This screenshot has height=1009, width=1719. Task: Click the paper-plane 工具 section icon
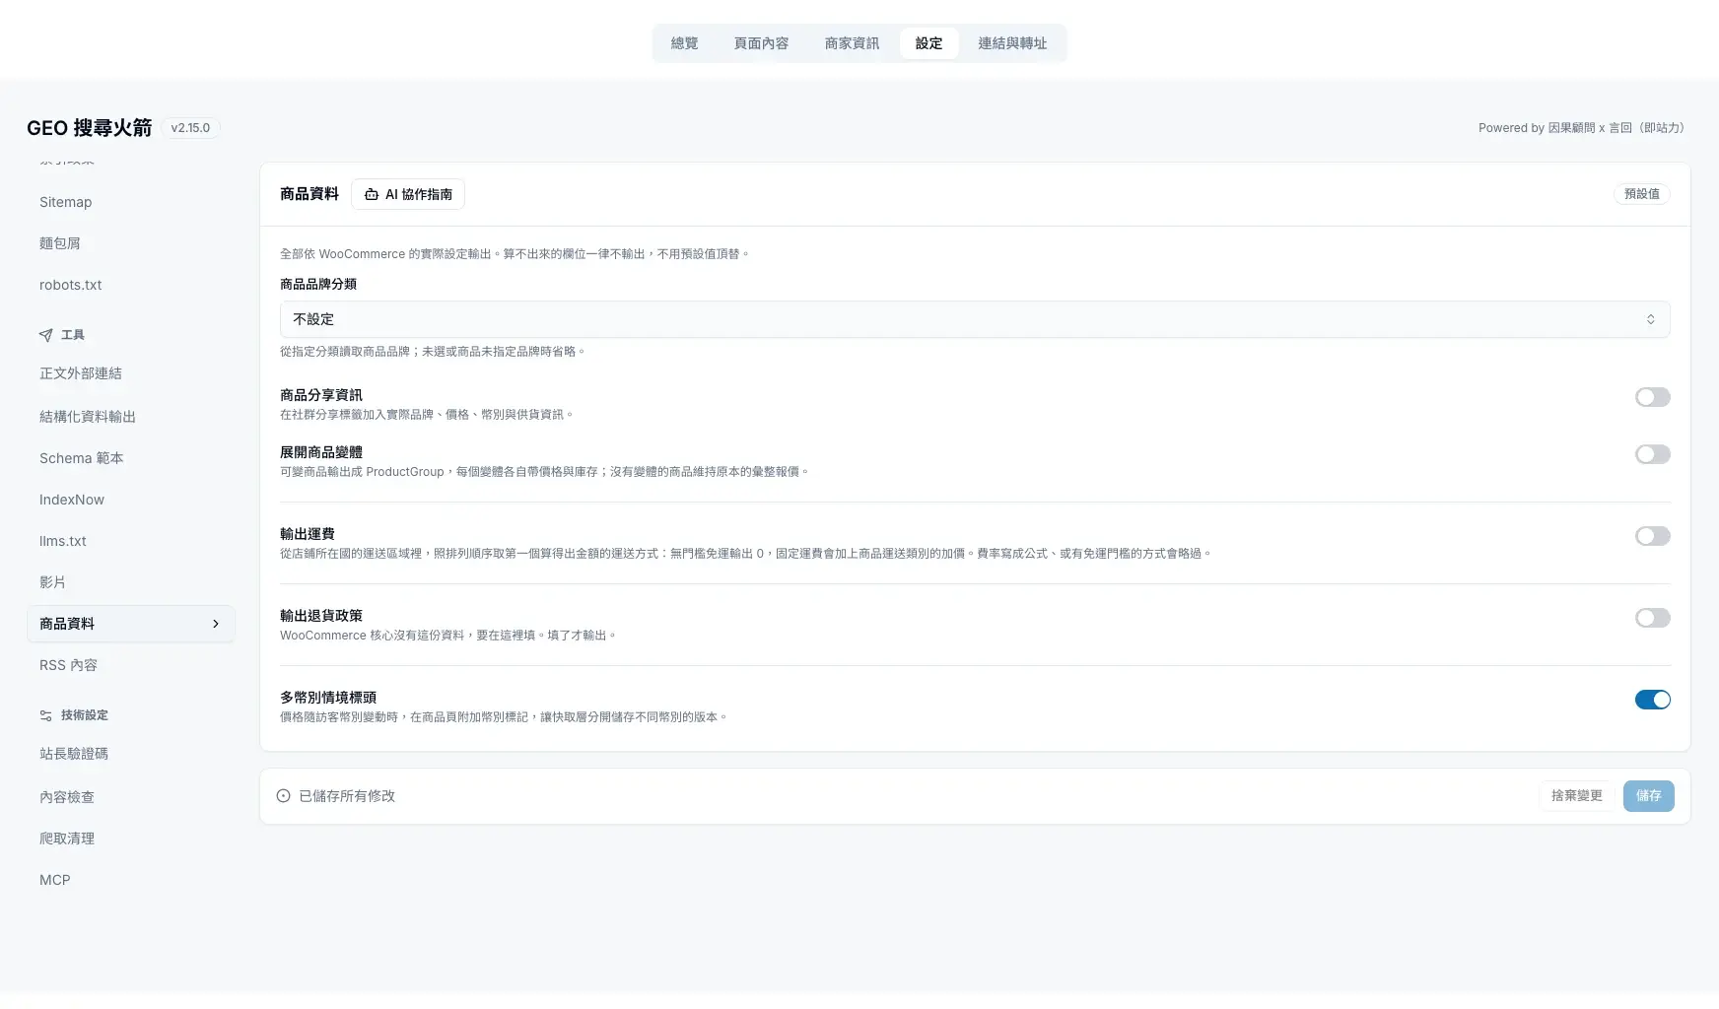click(x=45, y=335)
